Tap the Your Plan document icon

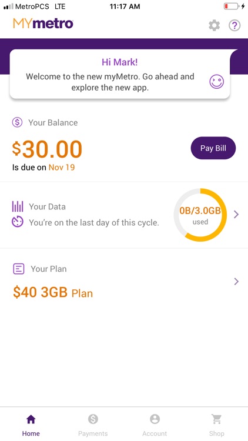[19, 269]
